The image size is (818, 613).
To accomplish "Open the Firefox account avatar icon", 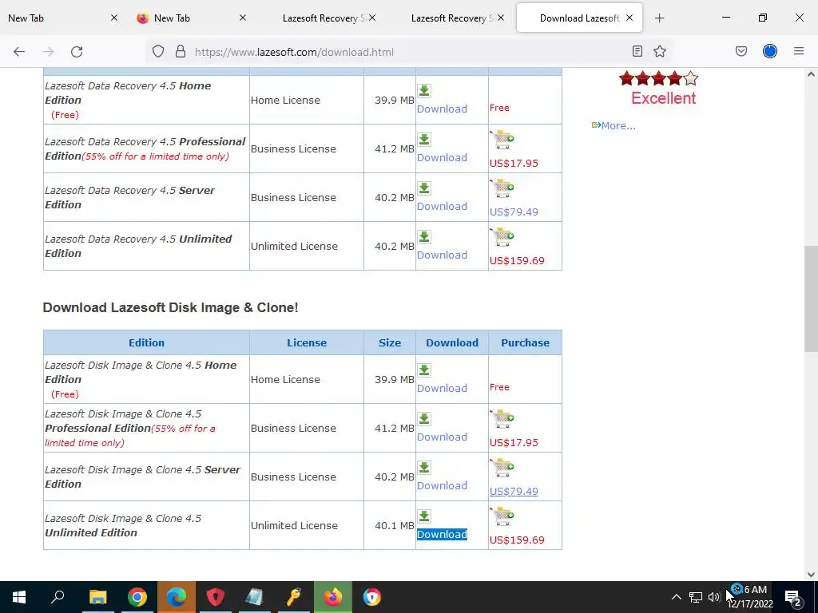I will click(770, 51).
